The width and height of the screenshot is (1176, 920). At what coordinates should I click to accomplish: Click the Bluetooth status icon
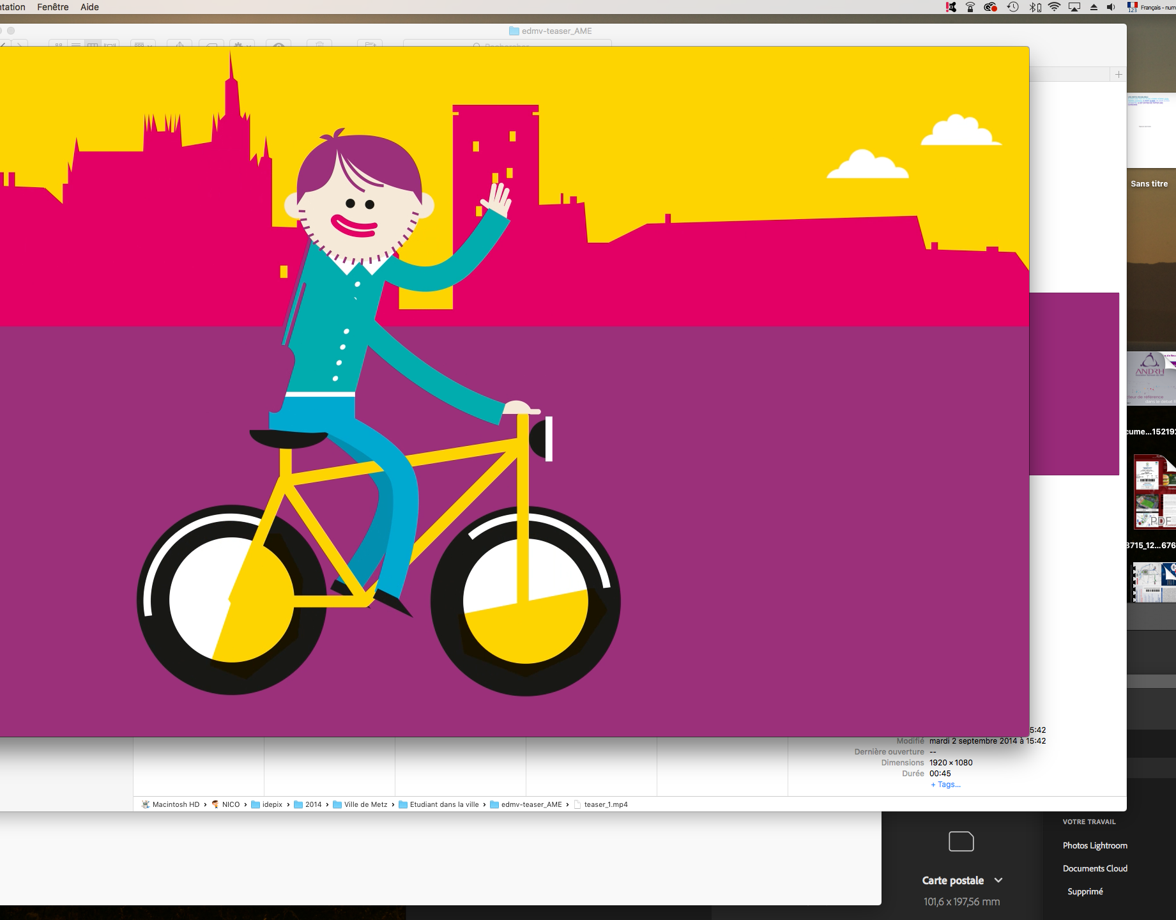[1035, 7]
